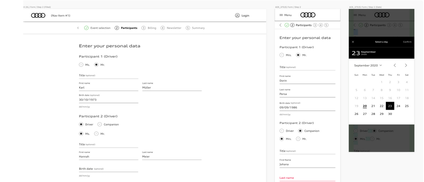This screenshot has width=424, height=182.
Task: Confirm the selected calendar day
Action: [407, 42]
